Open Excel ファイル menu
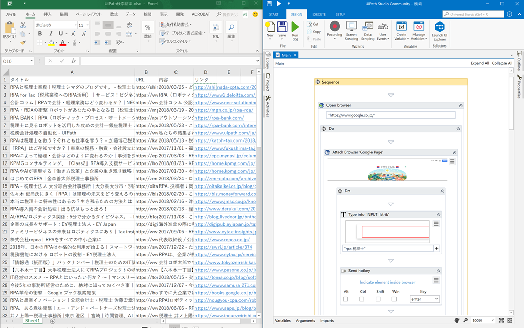Viewport: 524px width, 328px height. (10, 14)
